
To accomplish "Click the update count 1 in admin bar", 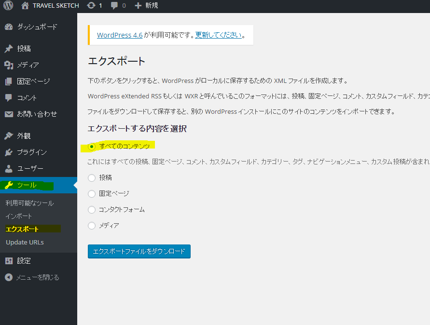I will point(100,6).
